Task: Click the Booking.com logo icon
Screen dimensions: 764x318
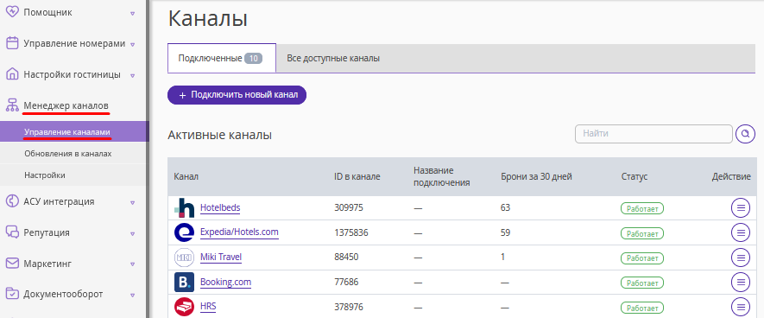Action: pyautogui.click(x=184, y=282)
